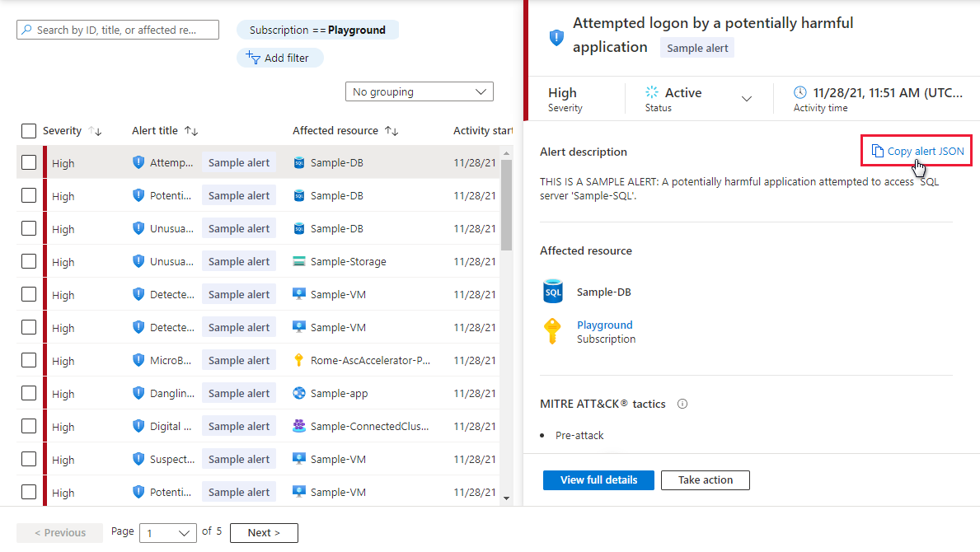980x552 pixels.
Task: Tick the checkbox for the Sample-app alert
Action: pos(29,394)
